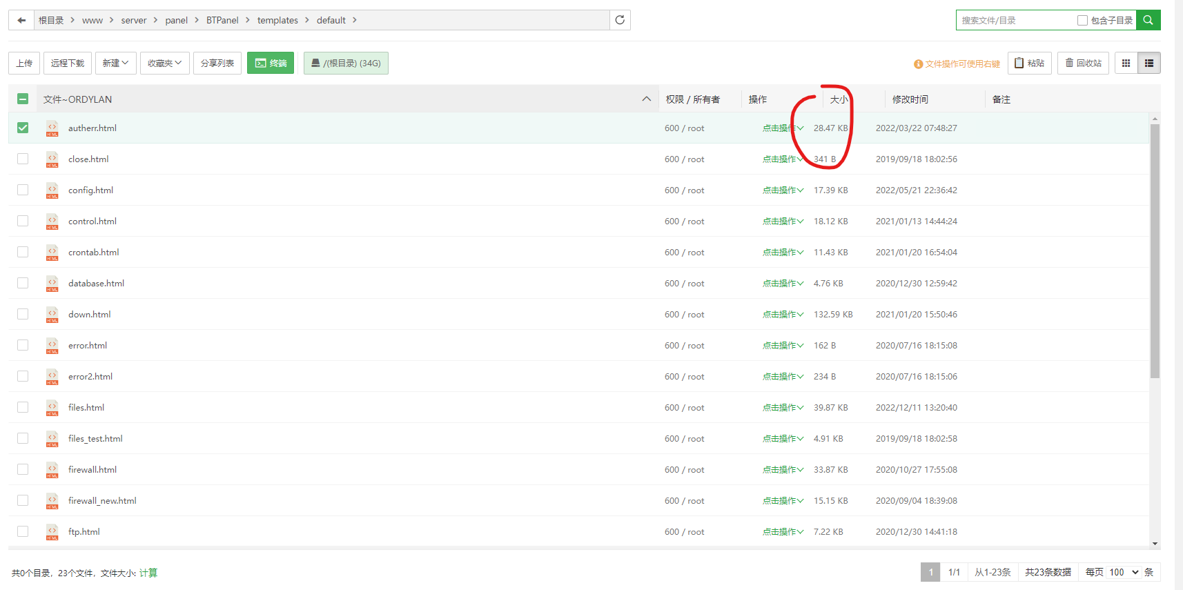
Task: Click the close.html file icon
Action: [52, 159]
